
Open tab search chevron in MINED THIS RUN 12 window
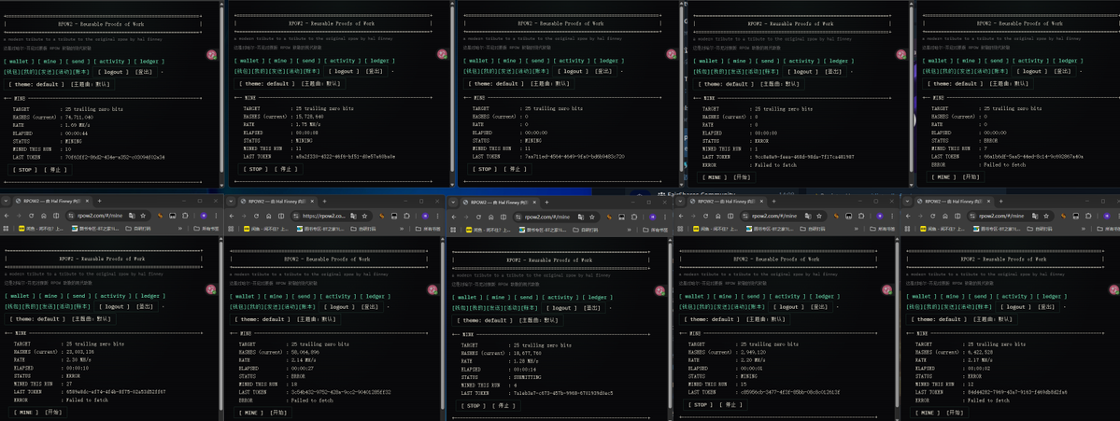pyautogui.click(x=909, y=202)
